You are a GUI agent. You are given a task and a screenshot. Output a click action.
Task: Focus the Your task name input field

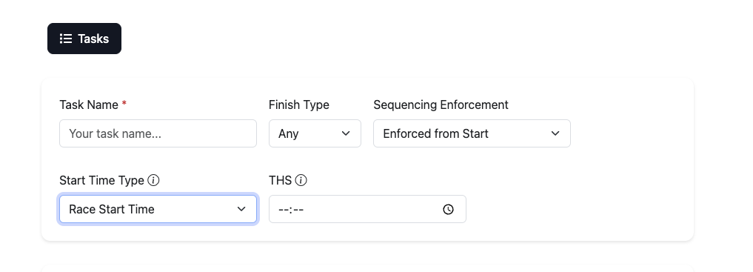(x=158, y=133)
